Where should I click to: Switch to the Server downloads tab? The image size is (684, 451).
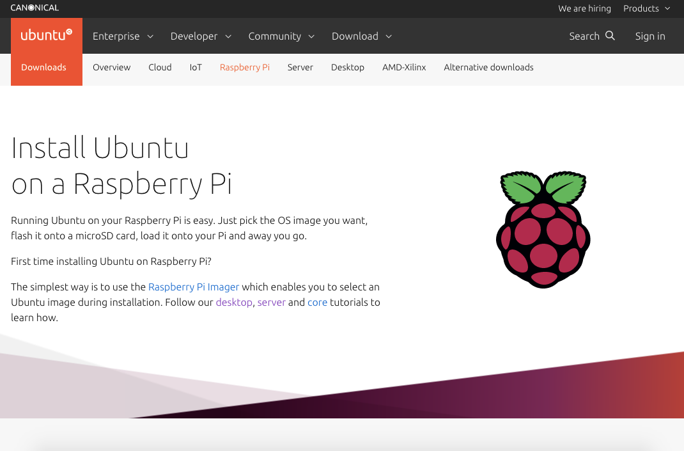[x=300, y=67]
